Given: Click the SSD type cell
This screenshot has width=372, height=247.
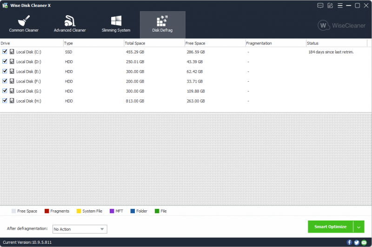Looking at the screenshot, I should click(68, 52).
